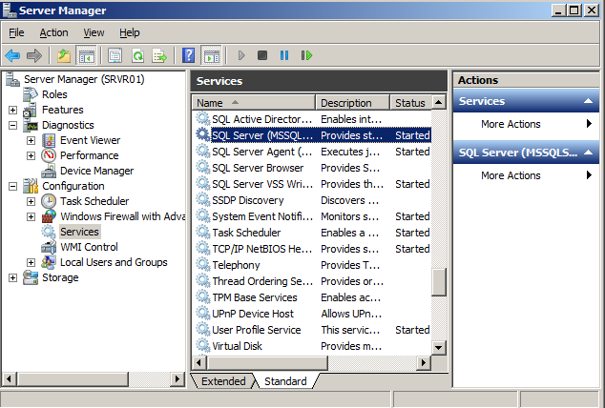Collapse the Services section in Actions pane
Viewport: 605px width, 408px height.
tap(588, 101)
